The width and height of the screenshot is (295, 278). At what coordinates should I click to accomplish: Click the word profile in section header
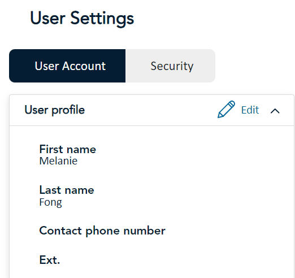tap(68, 110)
